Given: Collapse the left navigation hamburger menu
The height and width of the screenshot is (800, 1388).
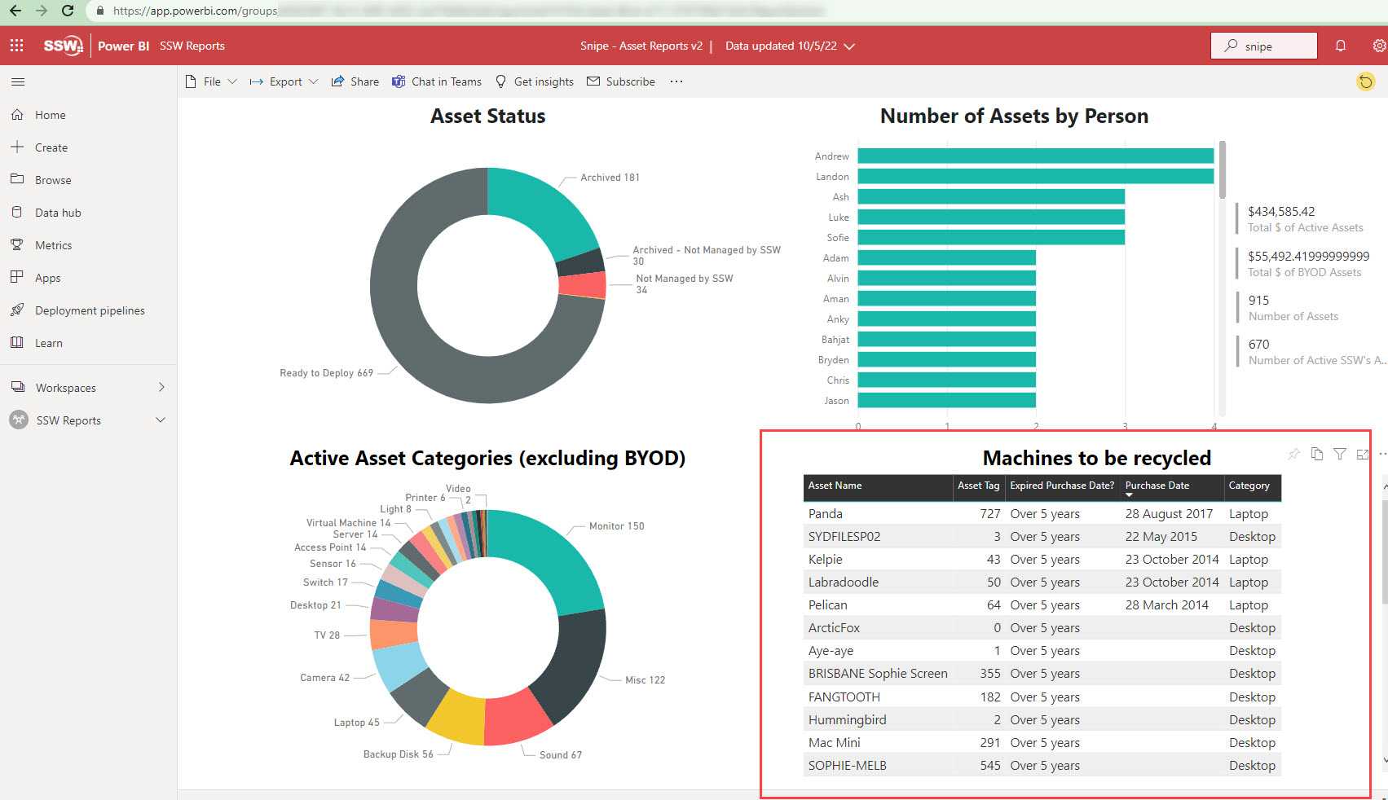Looking at the screenshot, I should click(18, 81).
